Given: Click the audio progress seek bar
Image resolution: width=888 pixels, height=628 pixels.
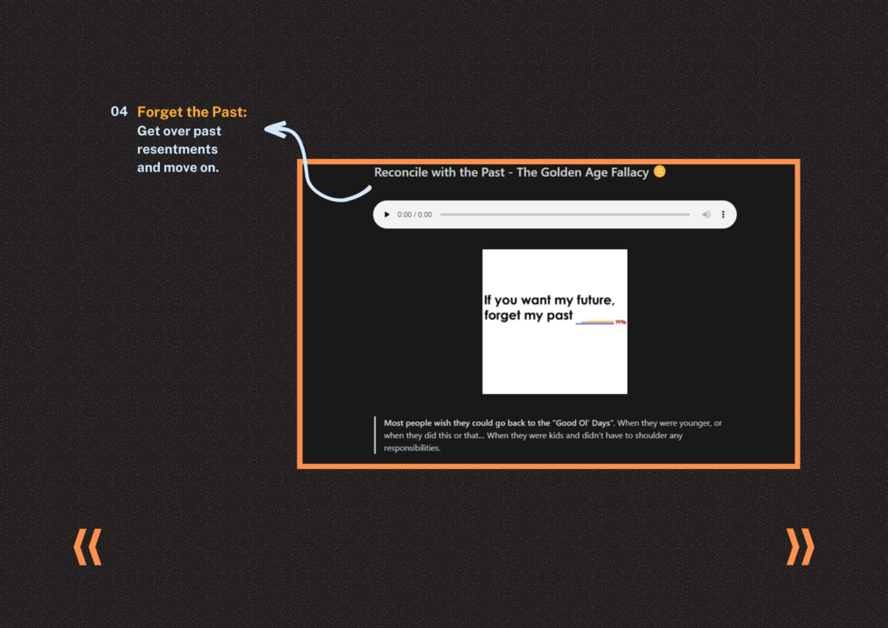Looking at the screenshot, I should tap(565, 215).
